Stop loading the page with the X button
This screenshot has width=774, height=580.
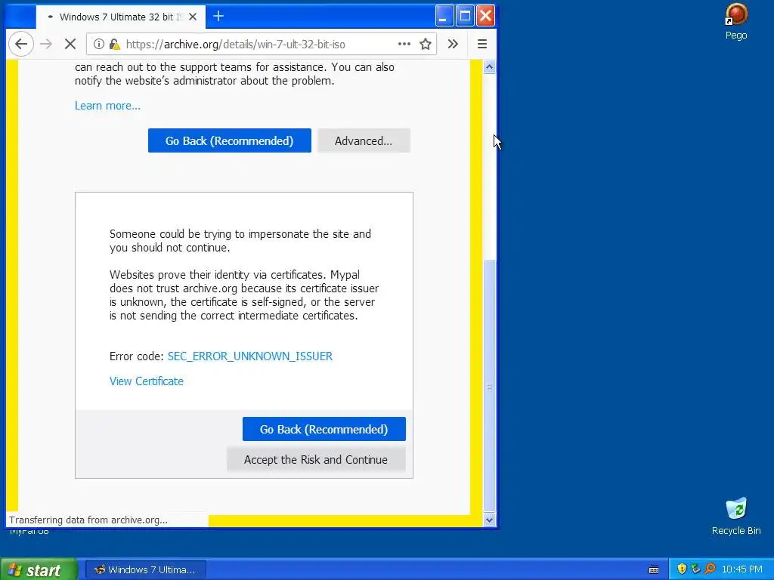pos(70,44)
